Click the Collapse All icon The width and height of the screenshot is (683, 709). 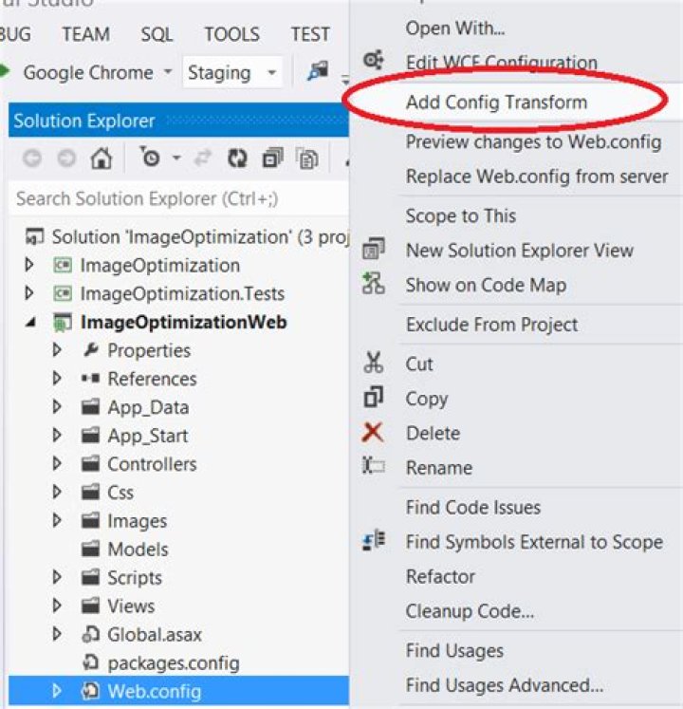272,159
